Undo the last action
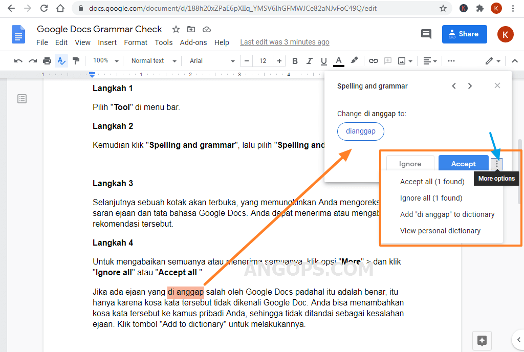The image size is (524, 352). point(18,61)
